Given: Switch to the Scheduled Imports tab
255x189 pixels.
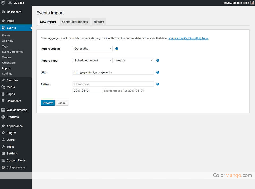Looking at the screenshot, I should pos(75,22).
